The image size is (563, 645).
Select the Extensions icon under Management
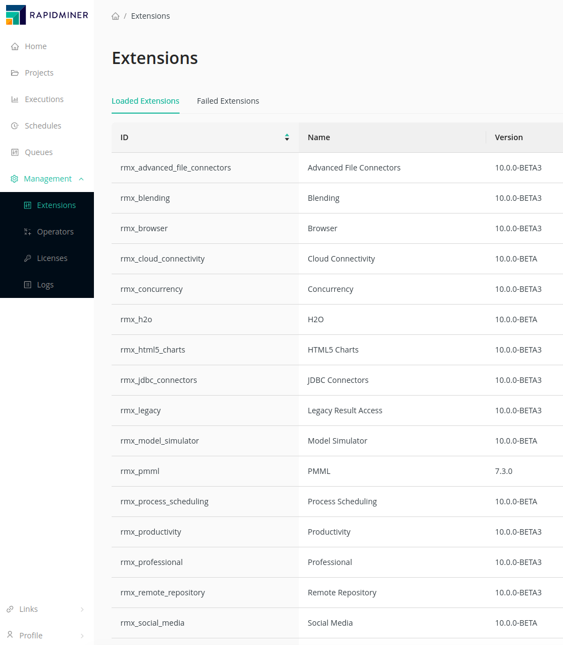(27, 205)
